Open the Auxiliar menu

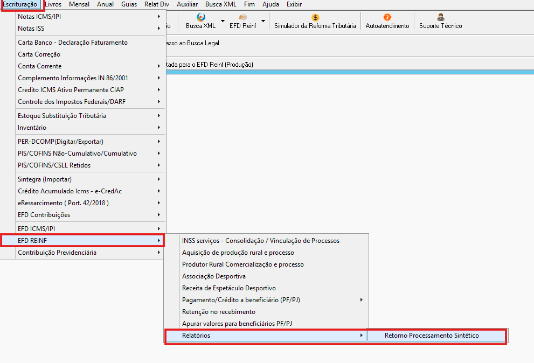(x=187, y=4)
